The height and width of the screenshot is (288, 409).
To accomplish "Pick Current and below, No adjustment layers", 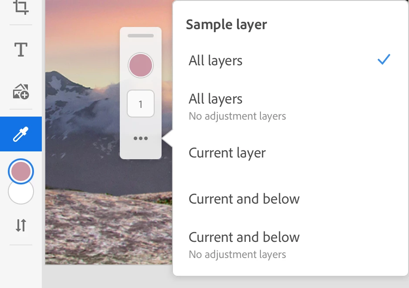I will click(x=290, y=245).
